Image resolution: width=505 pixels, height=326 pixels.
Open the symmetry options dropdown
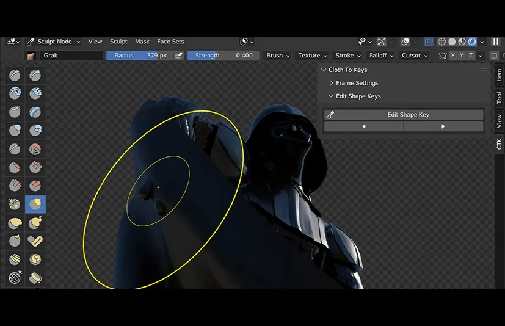481,56
